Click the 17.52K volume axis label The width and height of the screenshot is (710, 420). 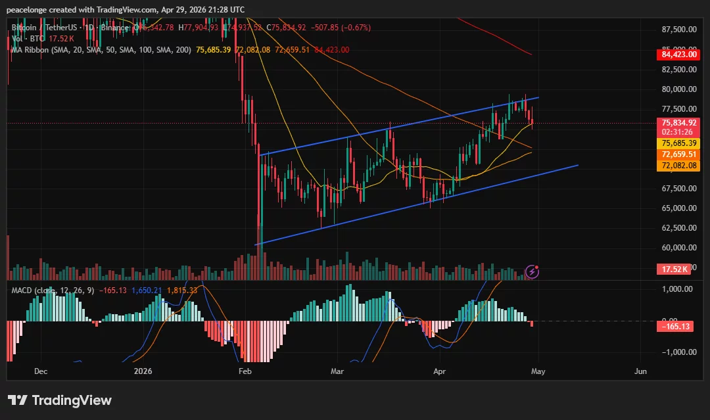click(675, 269)
